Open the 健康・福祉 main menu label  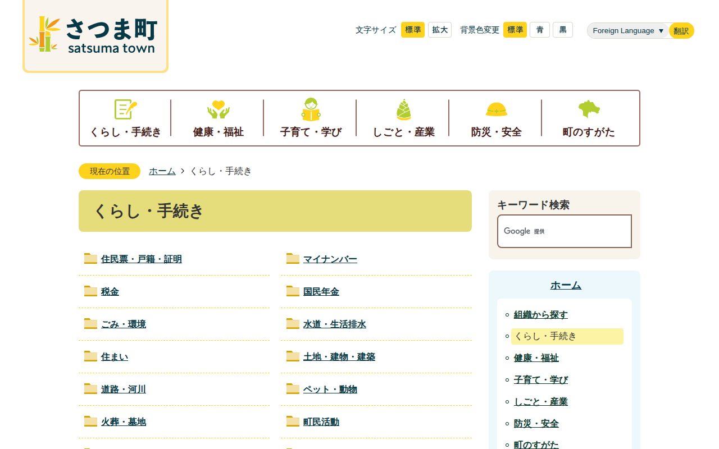click(x=219, y=132)
